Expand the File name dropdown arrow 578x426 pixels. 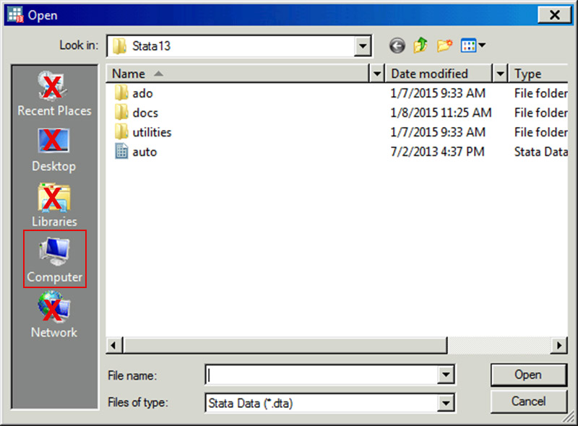446,375
